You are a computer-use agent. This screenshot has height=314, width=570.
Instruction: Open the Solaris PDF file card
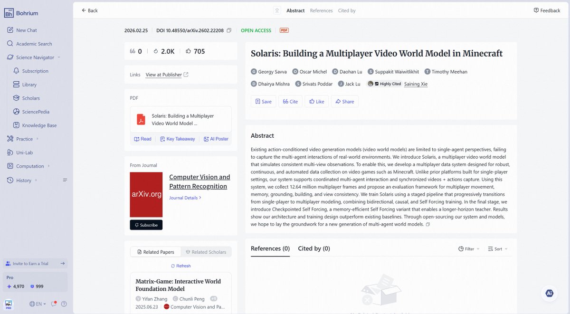tap(180, 119)
